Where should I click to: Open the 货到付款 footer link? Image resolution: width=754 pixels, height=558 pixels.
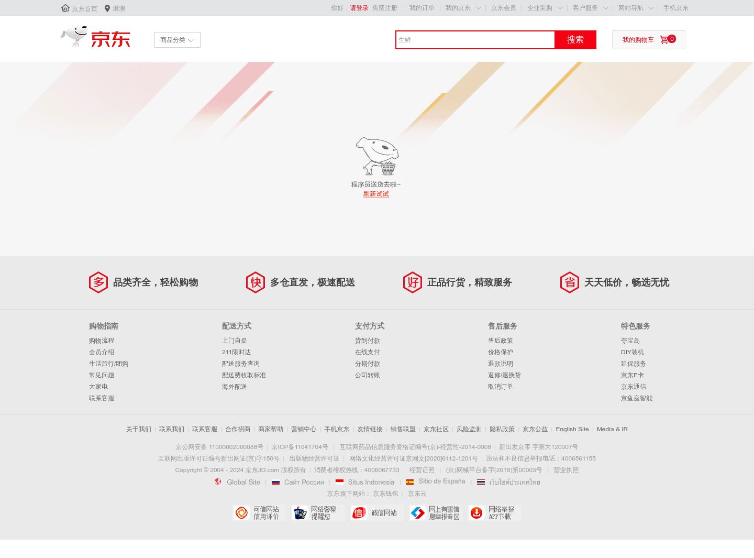(368, 341)
